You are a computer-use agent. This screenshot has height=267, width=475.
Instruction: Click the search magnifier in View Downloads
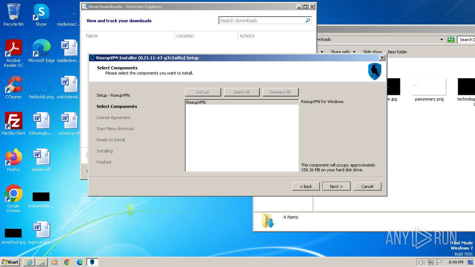pos(308,21)
